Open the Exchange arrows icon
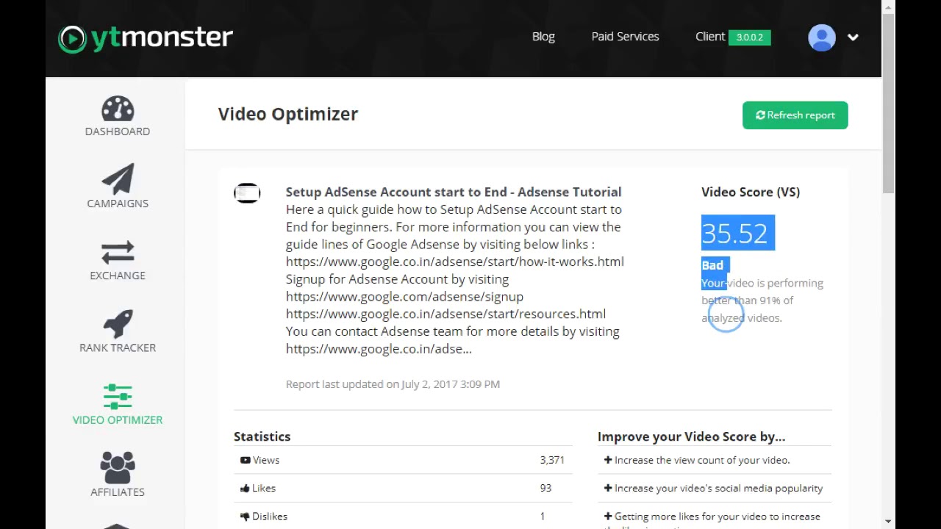Image resolution: width=941 pixels, height=529 pixels. 118,253
